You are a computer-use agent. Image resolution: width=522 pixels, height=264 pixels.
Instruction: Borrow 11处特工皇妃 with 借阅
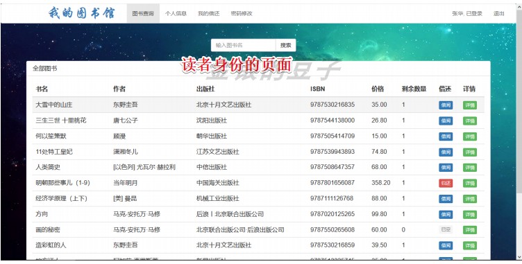coord(446,152)
